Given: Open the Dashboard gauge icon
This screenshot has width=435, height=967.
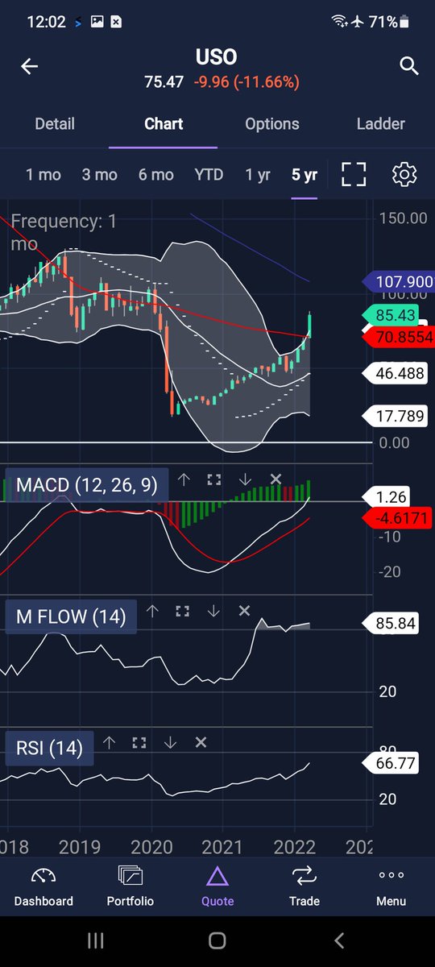Looking at the screenshot, I should click(x=43, y=877).
